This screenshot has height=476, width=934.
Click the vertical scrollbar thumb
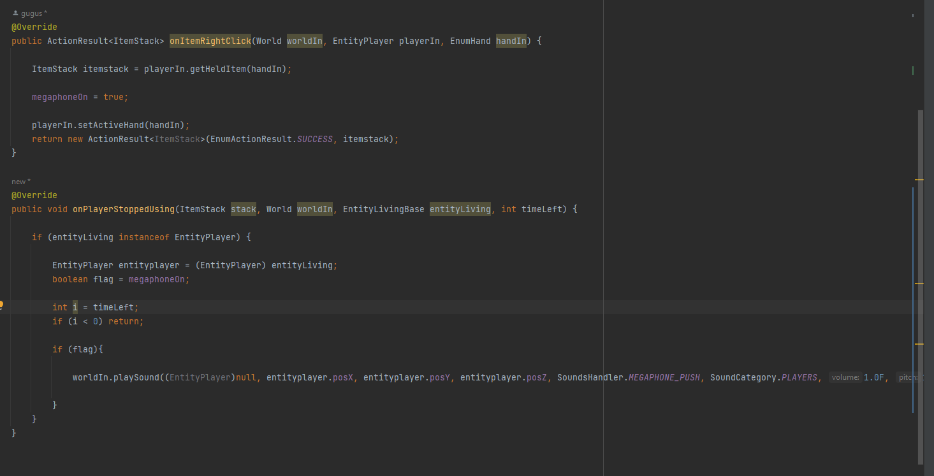tap(920, 287)
